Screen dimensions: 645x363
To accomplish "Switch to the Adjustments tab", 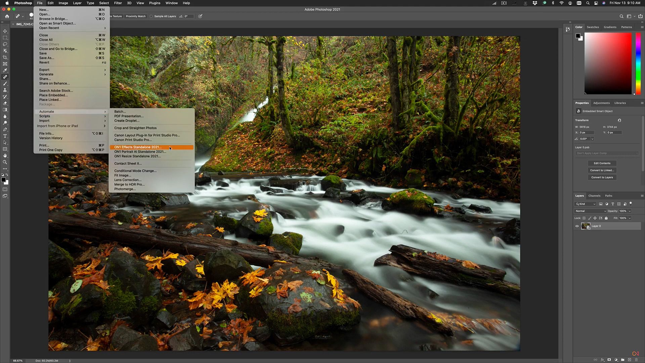I will [602, 103].
